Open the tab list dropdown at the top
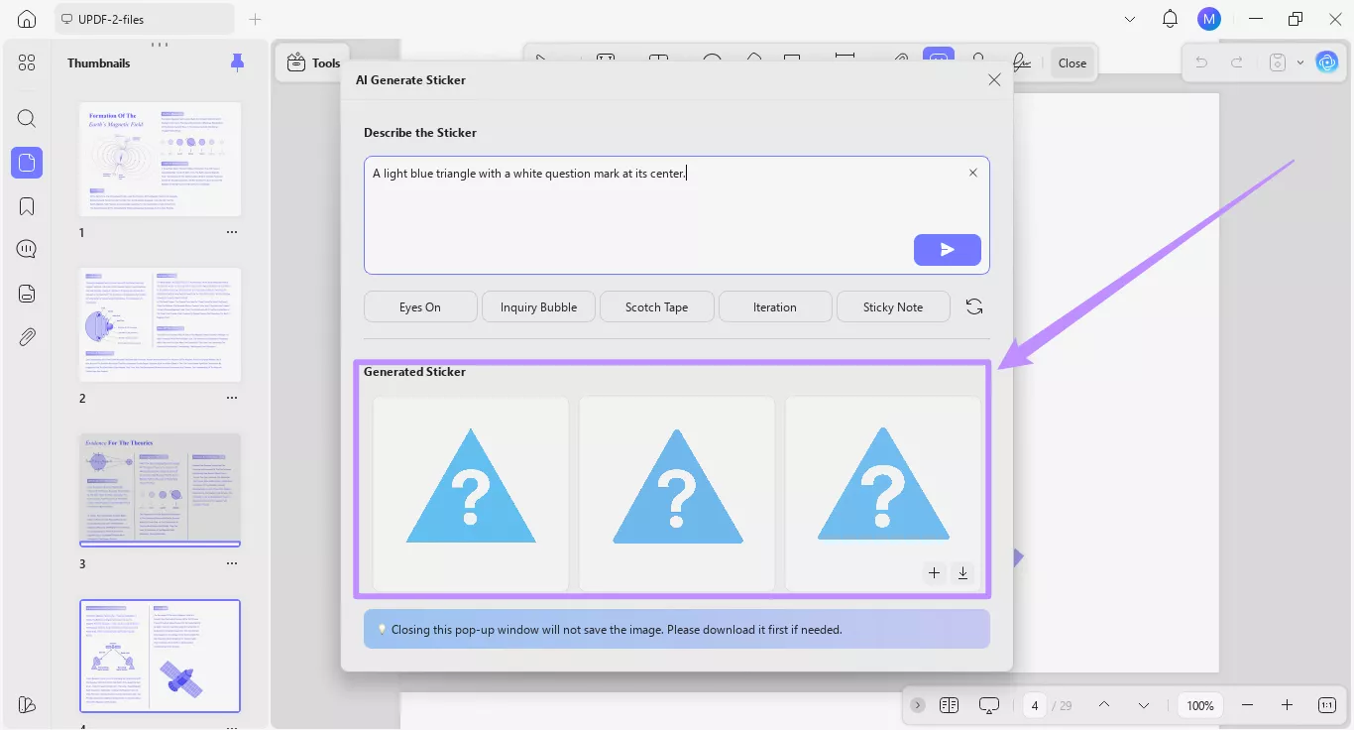Viewport: 1354px width, 730px height. pyautogui.click(x=1129, y=18)
